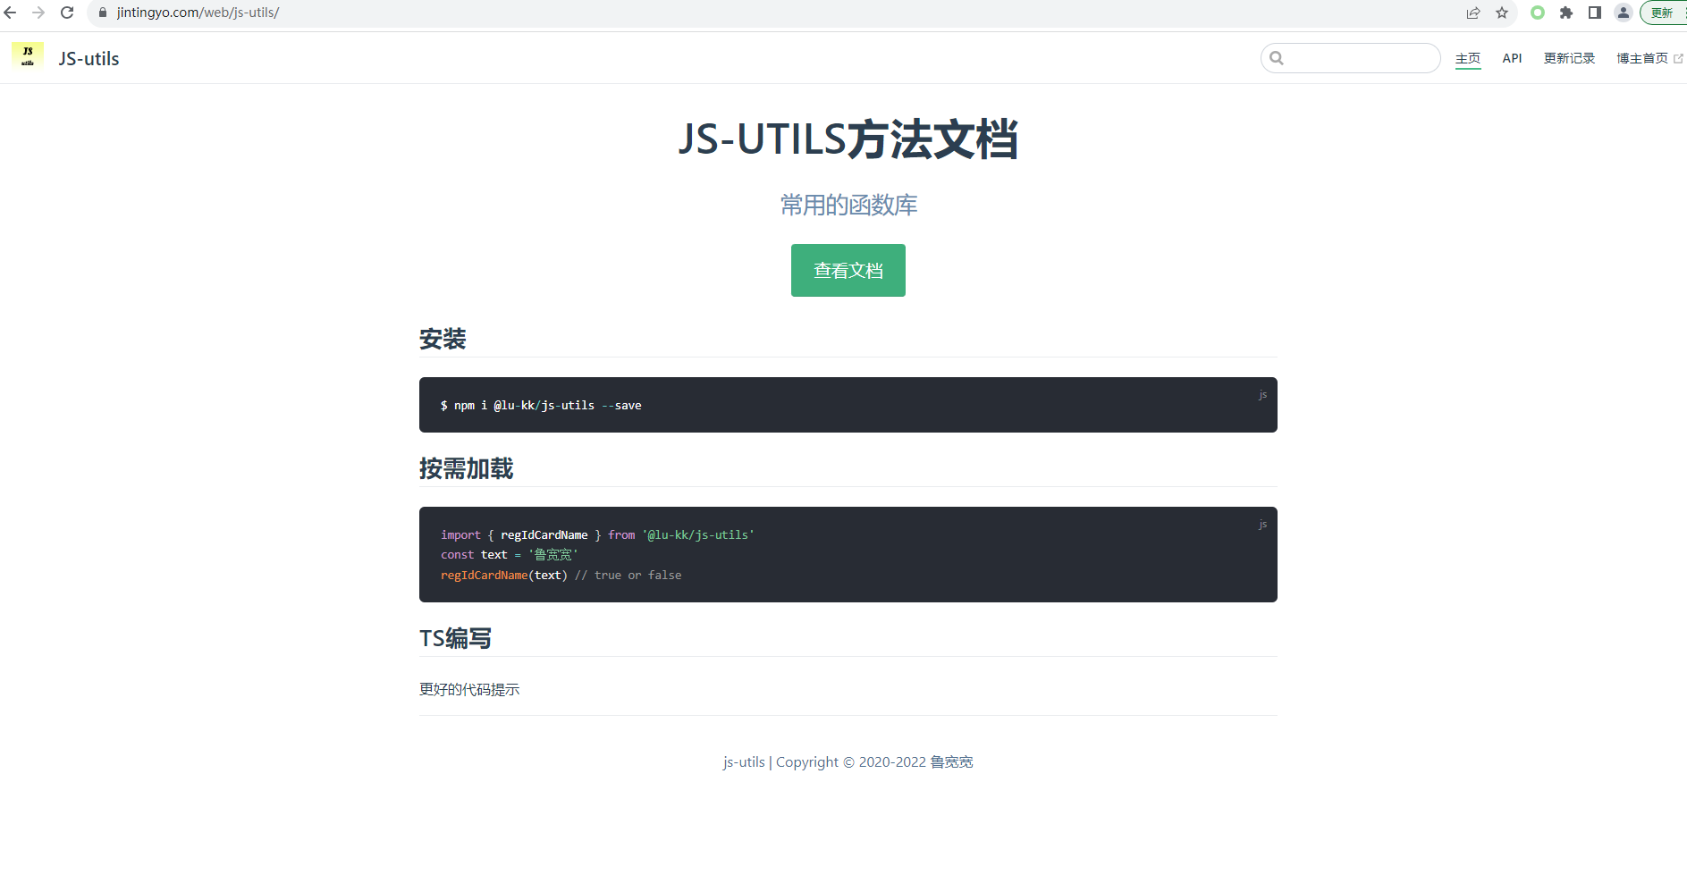This screenshot has width=1687, height=883.
Task: Click the npm i @lu-kk/js-utils --save command
Action: [x=541, y=405]
